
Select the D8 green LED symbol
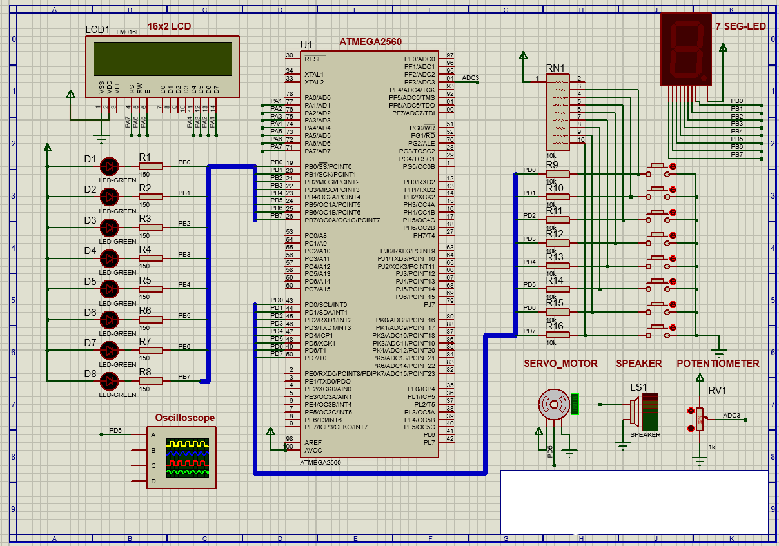tap(110, 380)
